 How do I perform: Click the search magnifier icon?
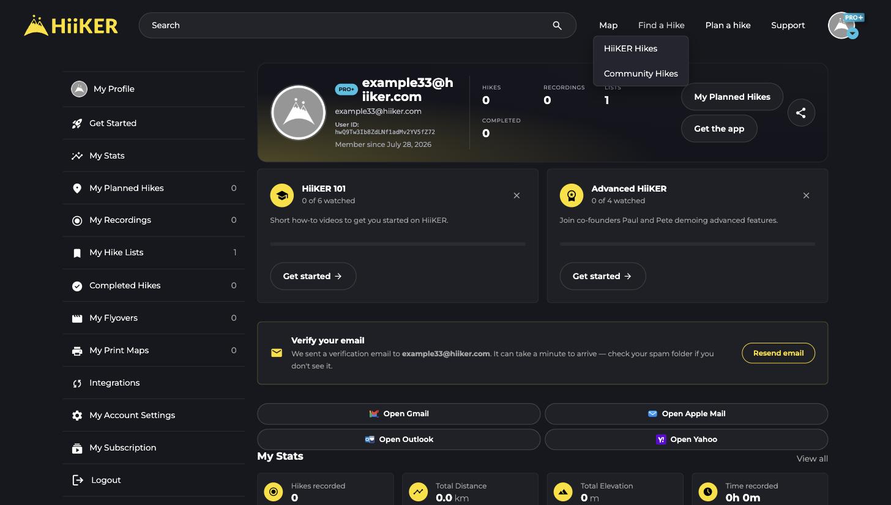tap(557, 26)
